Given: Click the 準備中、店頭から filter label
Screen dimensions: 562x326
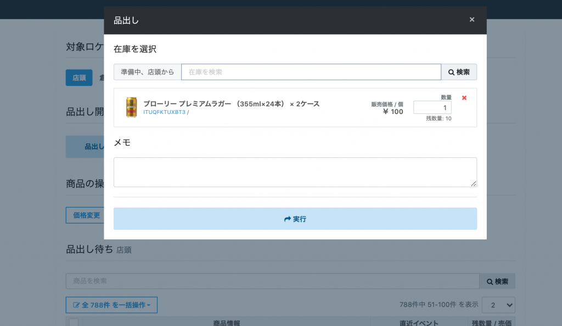Looking at the screenshot, I should tap(147, 72).
